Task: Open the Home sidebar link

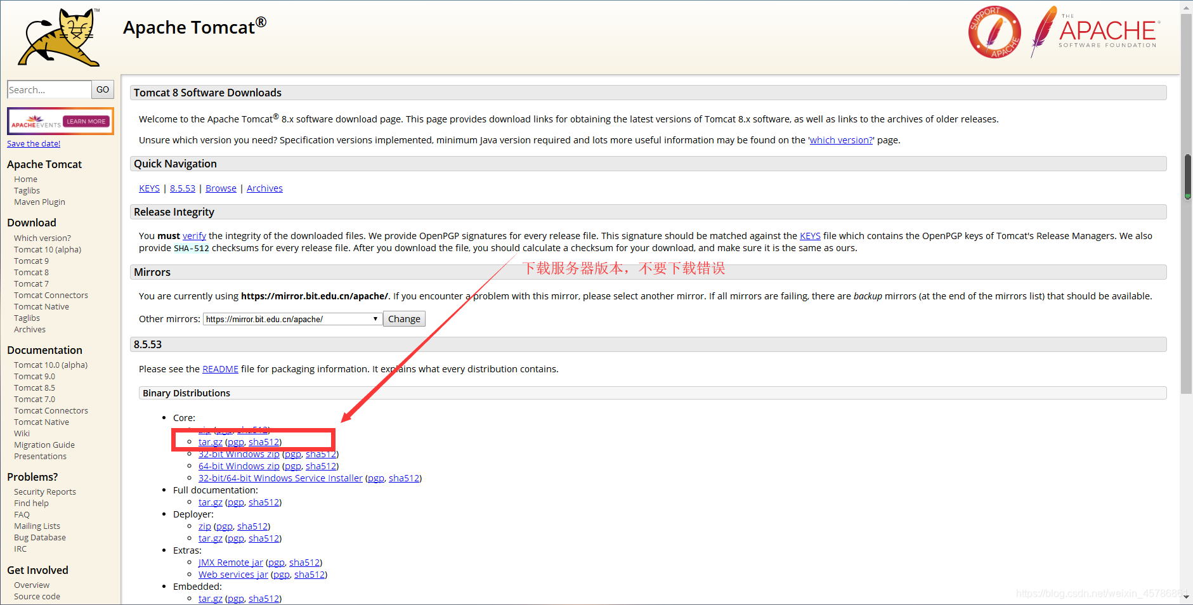Action: tap(25, 179)
